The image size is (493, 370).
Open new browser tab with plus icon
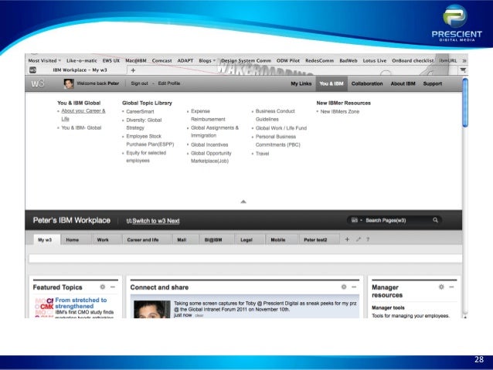133,70
